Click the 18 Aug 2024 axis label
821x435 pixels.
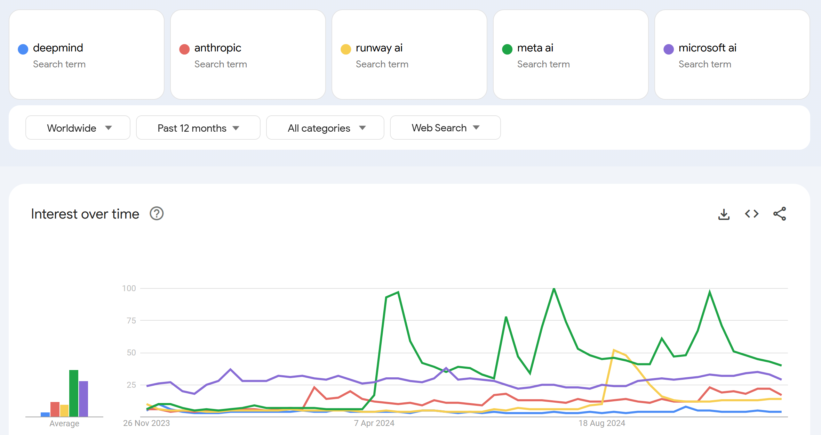tap(602, 423)
